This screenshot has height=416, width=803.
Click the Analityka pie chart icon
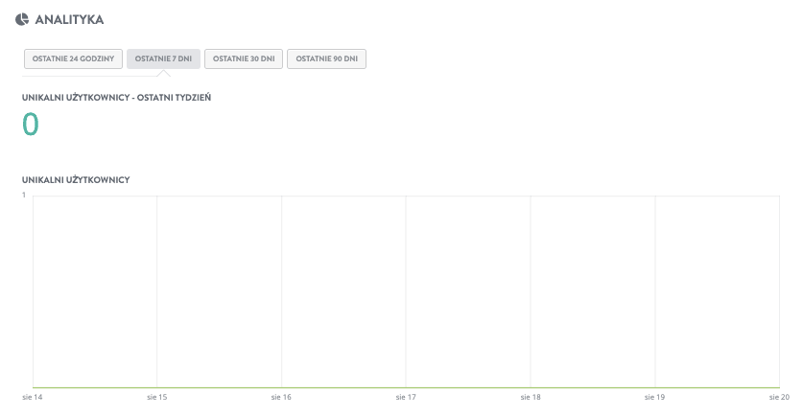[22, 19]
